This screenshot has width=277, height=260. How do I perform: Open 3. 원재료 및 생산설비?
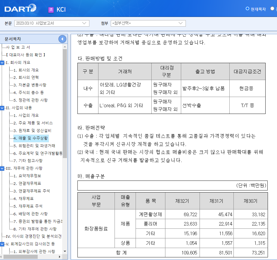32,131
